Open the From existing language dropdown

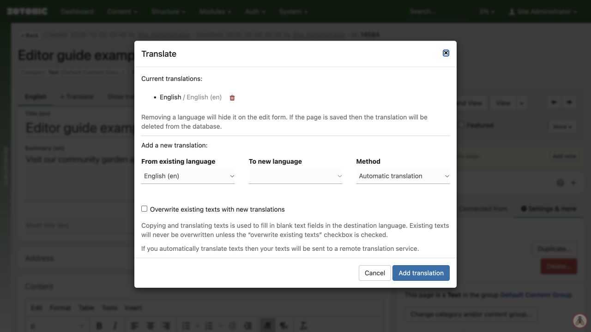tap(188, 176)
